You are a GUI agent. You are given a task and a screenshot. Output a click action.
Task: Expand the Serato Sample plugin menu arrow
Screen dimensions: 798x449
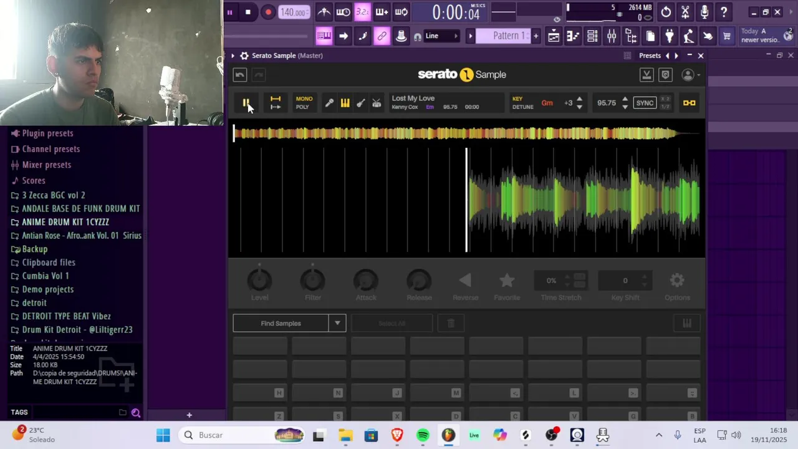coord(233,56)
